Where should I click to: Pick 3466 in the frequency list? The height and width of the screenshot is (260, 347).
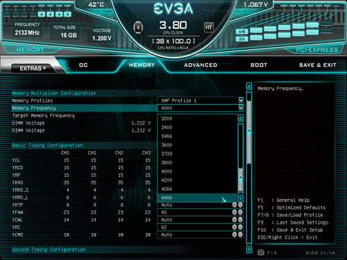pyautogui.click(x=197, y=136)
